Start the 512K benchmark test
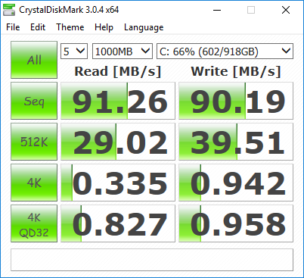This screenshot has height=278, width=304. click(x=34, y=142)
